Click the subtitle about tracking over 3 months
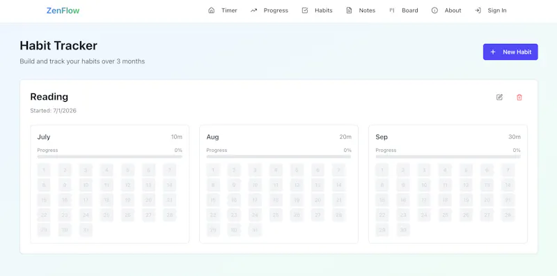 [82, 61]
